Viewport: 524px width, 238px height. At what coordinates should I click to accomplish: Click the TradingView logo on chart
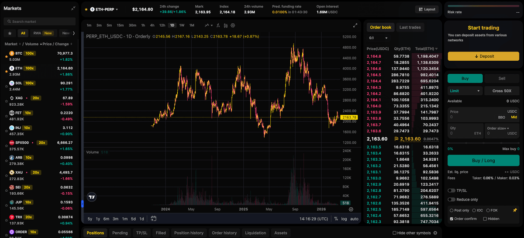click(x=92, y=197)
